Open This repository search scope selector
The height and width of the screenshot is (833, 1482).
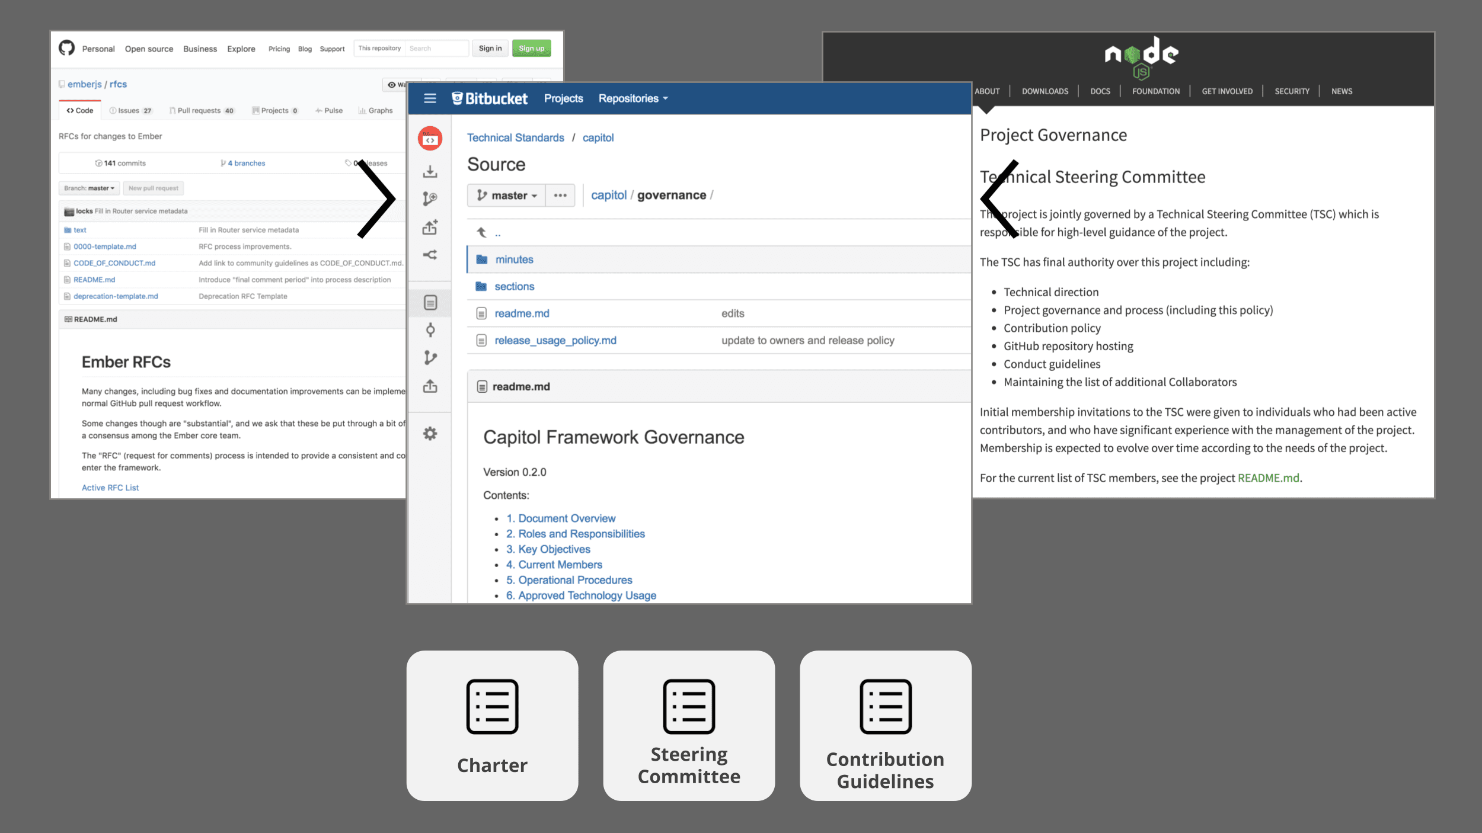coord(379,49)
